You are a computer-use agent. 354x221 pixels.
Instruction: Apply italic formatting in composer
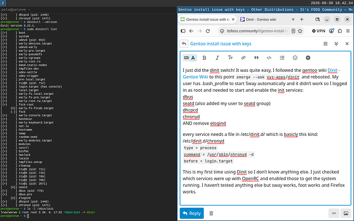point(217,58)
